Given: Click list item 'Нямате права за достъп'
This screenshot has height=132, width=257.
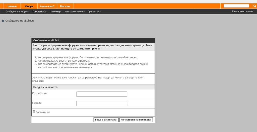Looking at the screenshot, I should 63,61.
